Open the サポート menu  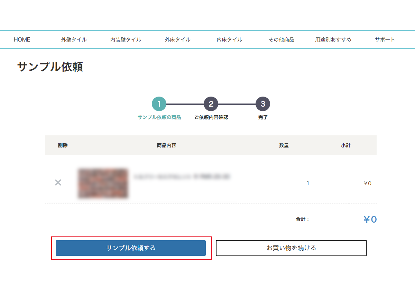click(385, 39)
